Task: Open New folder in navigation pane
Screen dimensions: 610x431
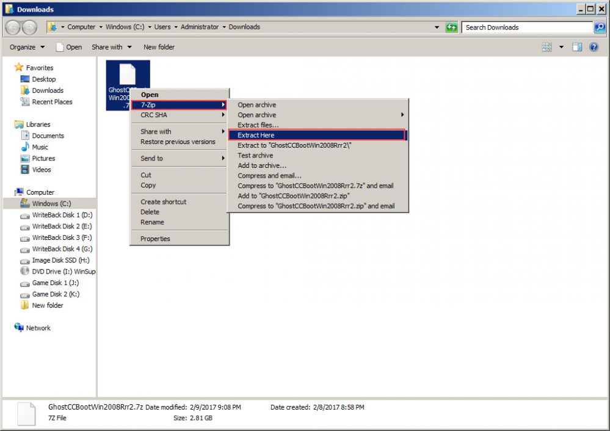Action: [48, 305]
